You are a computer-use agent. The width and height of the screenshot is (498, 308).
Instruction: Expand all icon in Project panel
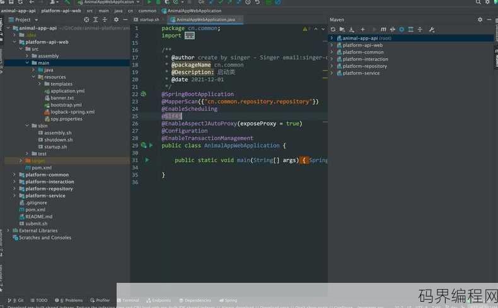(96, 19)
